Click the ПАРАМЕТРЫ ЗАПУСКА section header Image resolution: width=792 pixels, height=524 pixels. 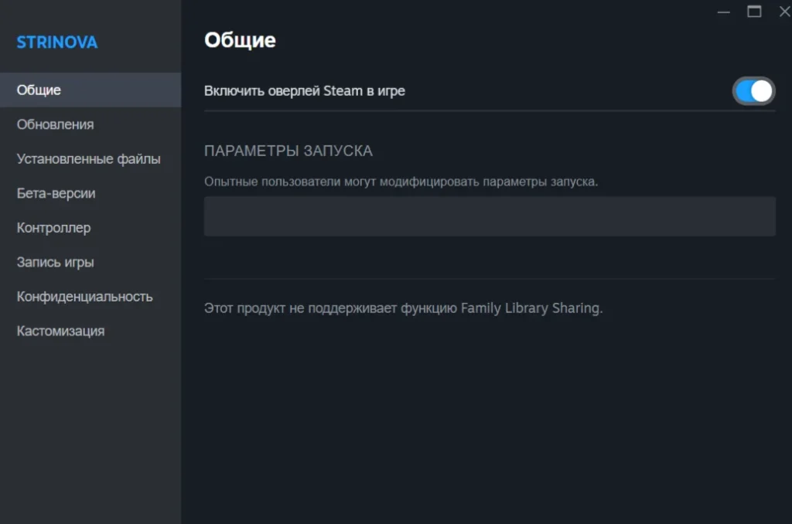coord(288,151)
